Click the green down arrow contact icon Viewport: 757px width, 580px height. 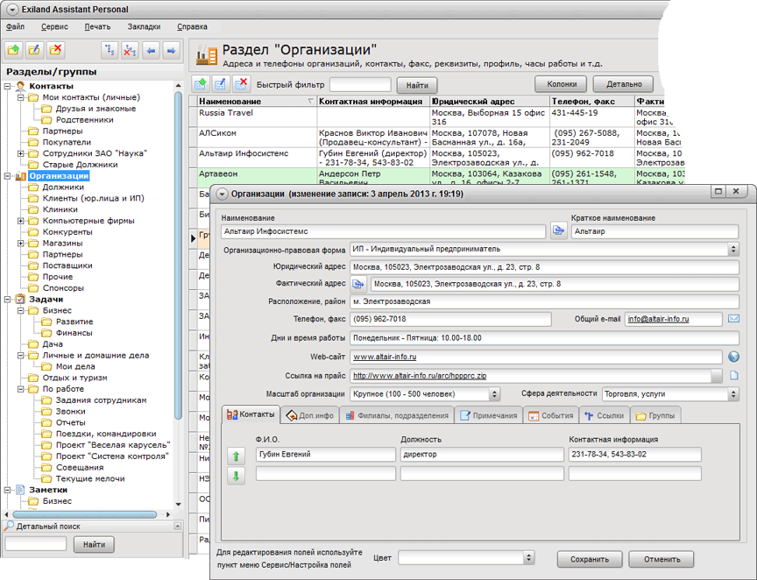click(x=236, y=476)
